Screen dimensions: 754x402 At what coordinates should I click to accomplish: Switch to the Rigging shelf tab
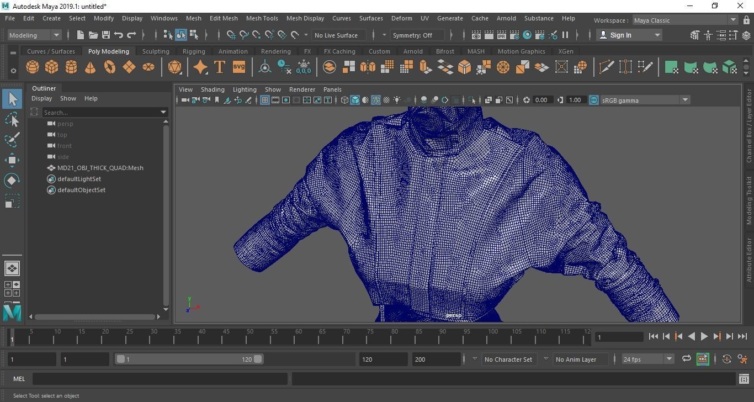[194, 51]
